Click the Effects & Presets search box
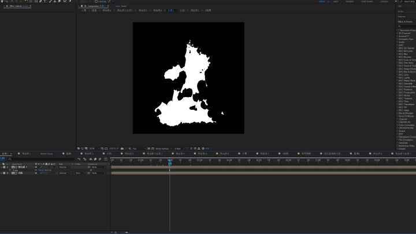The image size is (416, 234). tap(406, 26)
